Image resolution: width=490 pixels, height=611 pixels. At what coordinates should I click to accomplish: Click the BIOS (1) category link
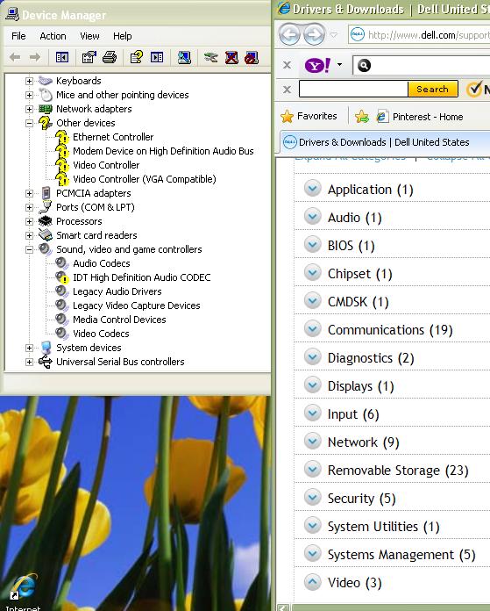pos(351,246)
